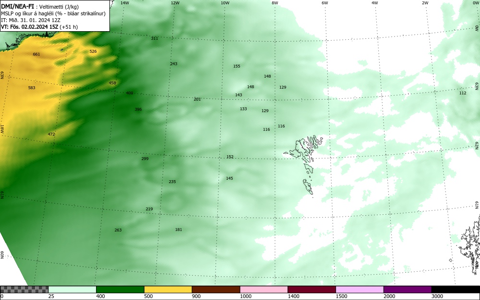Click the 583 value label

tap(32, 88)
